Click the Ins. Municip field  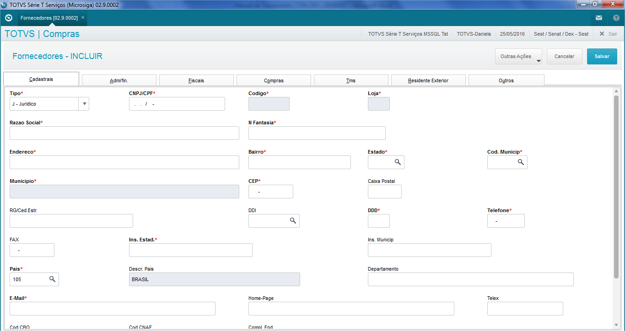tap(430, 250)
